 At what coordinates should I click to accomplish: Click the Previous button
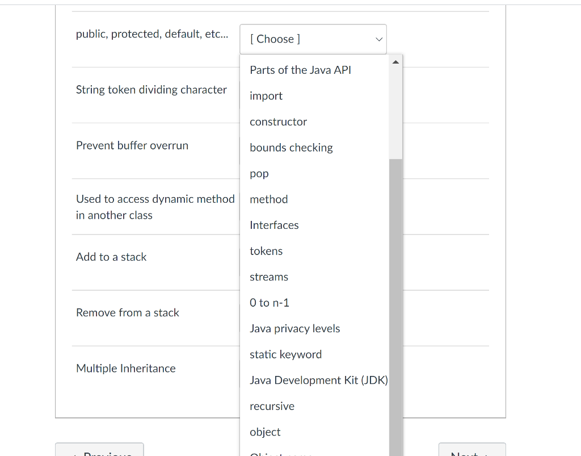point(99,453)
